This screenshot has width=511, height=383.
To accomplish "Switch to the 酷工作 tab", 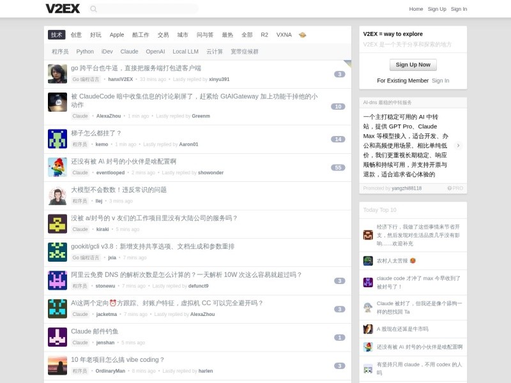I will coord(141,35).
